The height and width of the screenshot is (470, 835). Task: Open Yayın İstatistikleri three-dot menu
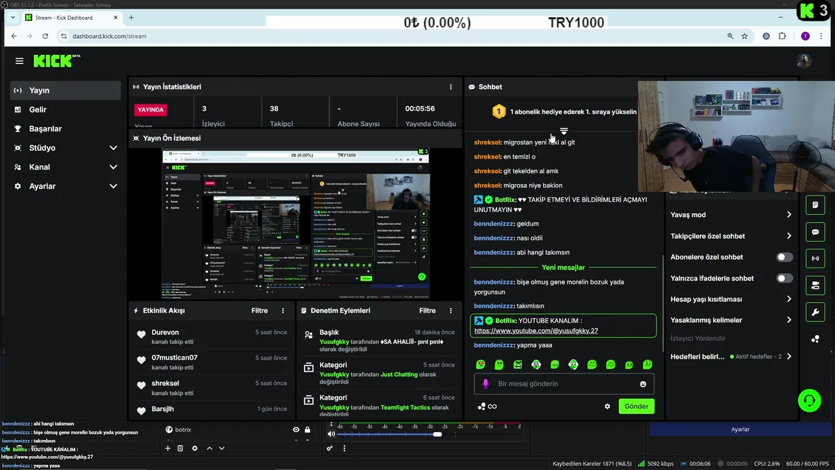(451, 87)
